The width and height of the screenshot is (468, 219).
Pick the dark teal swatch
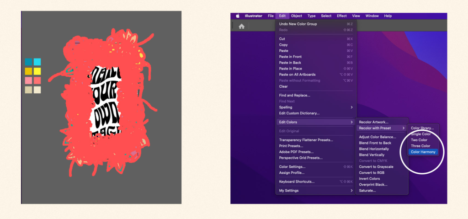(28, 62)
